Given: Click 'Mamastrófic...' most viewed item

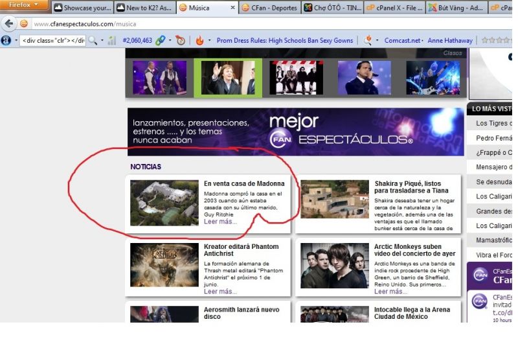Looking at the screenshot, I should 490,240.
